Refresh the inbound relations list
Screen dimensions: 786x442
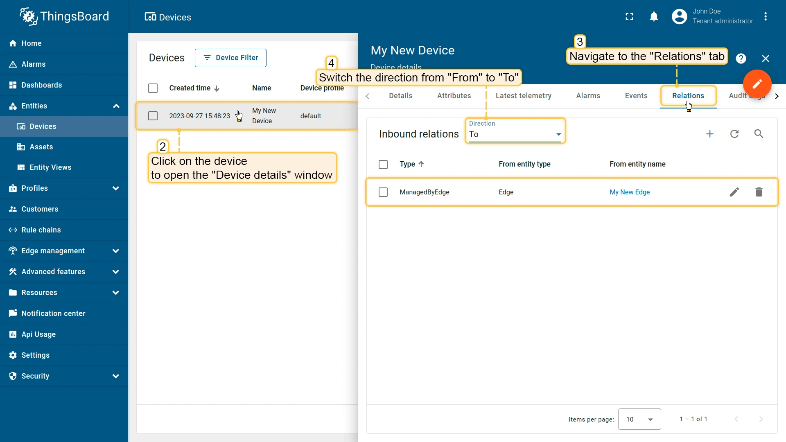coord(734,134)
